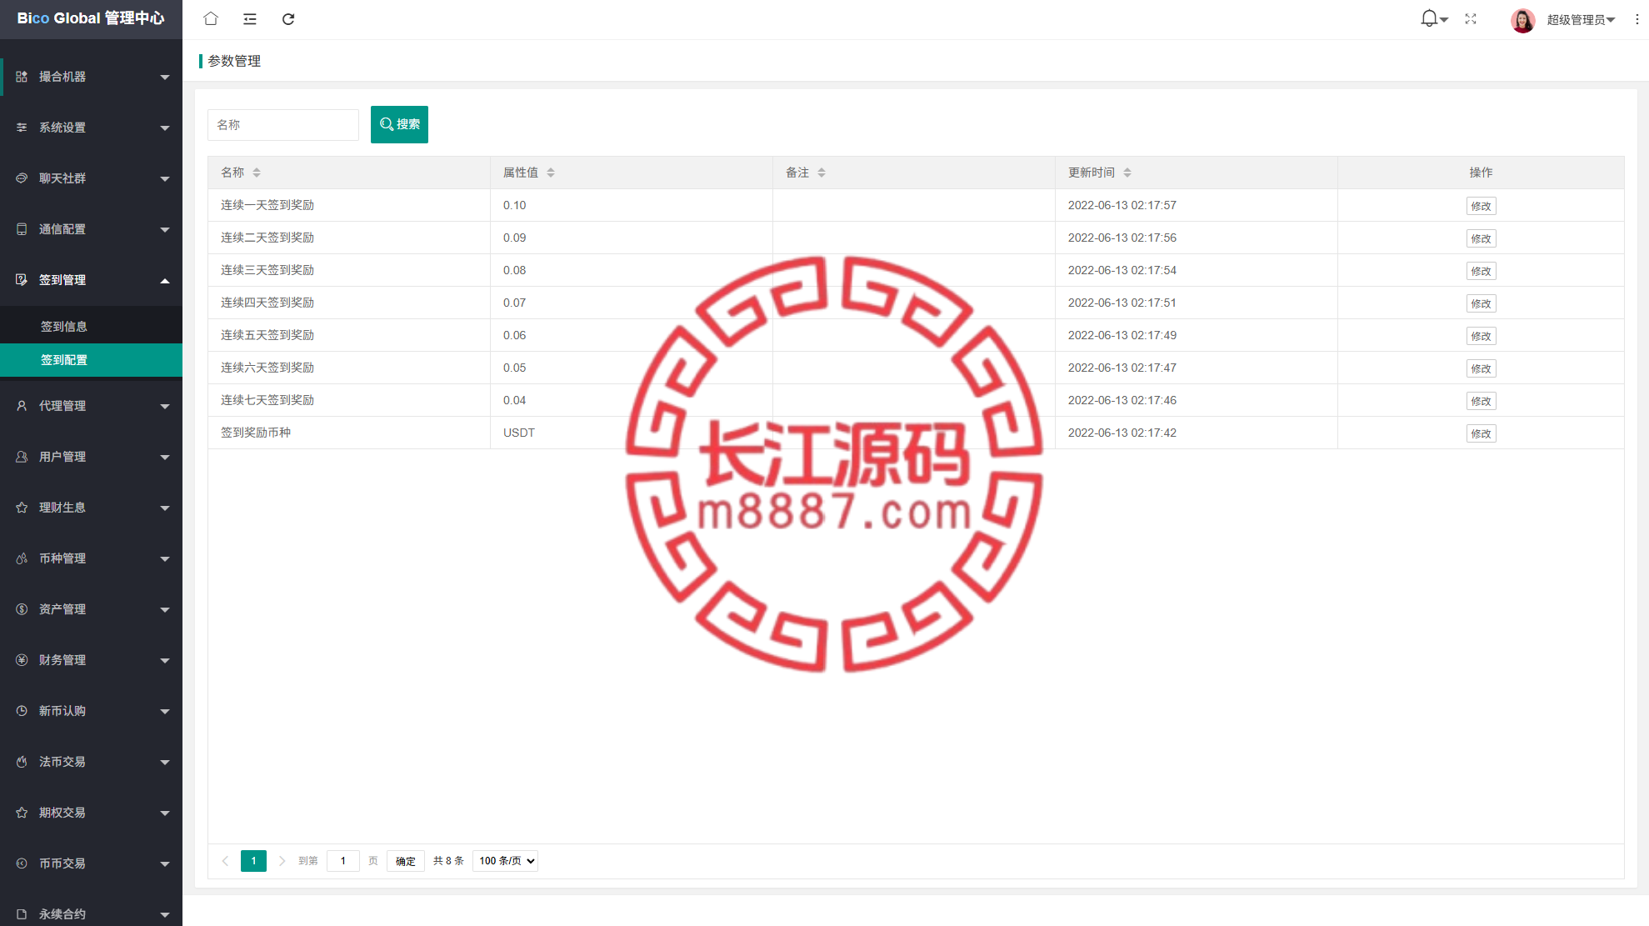Screen dimensions: 1649x926
Task: Click the 新币认购 clock icon
Action: click(x=22, y=711)
